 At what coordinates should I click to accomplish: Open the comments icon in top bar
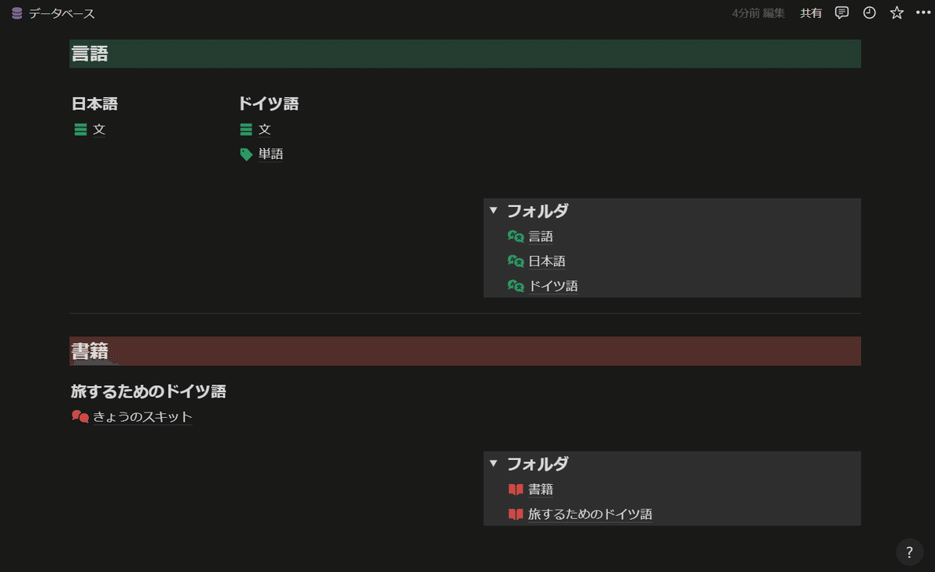click(841, 12)
